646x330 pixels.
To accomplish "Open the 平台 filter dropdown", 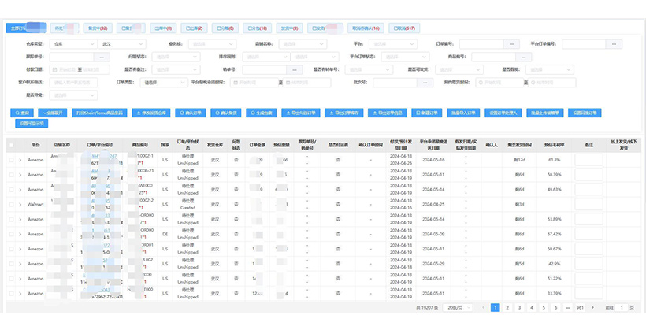I will pos(391,44).
